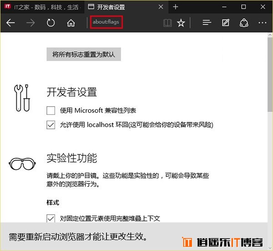The image size is (273, 251).
Task: Maximize the browser window
Action: 243,7
